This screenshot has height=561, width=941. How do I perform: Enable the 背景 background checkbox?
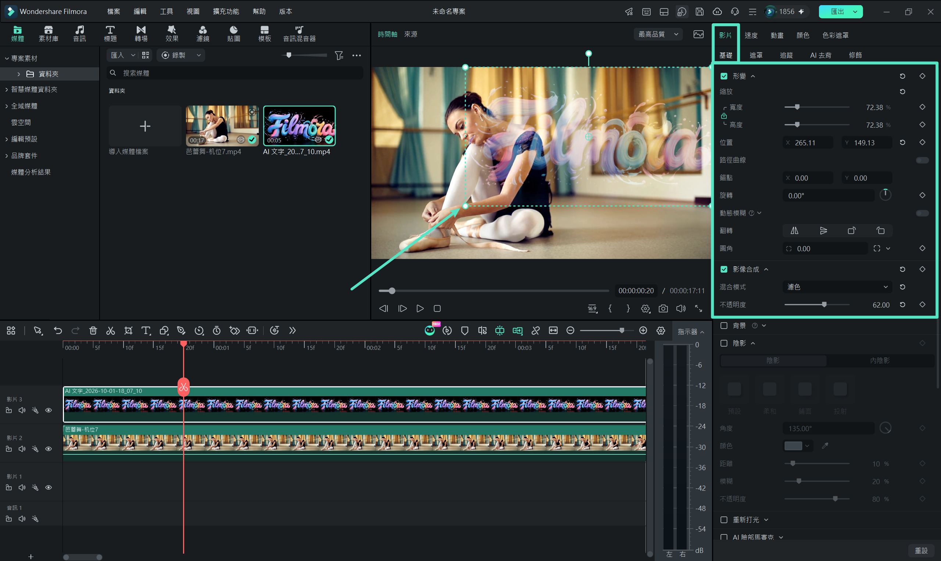724,326
